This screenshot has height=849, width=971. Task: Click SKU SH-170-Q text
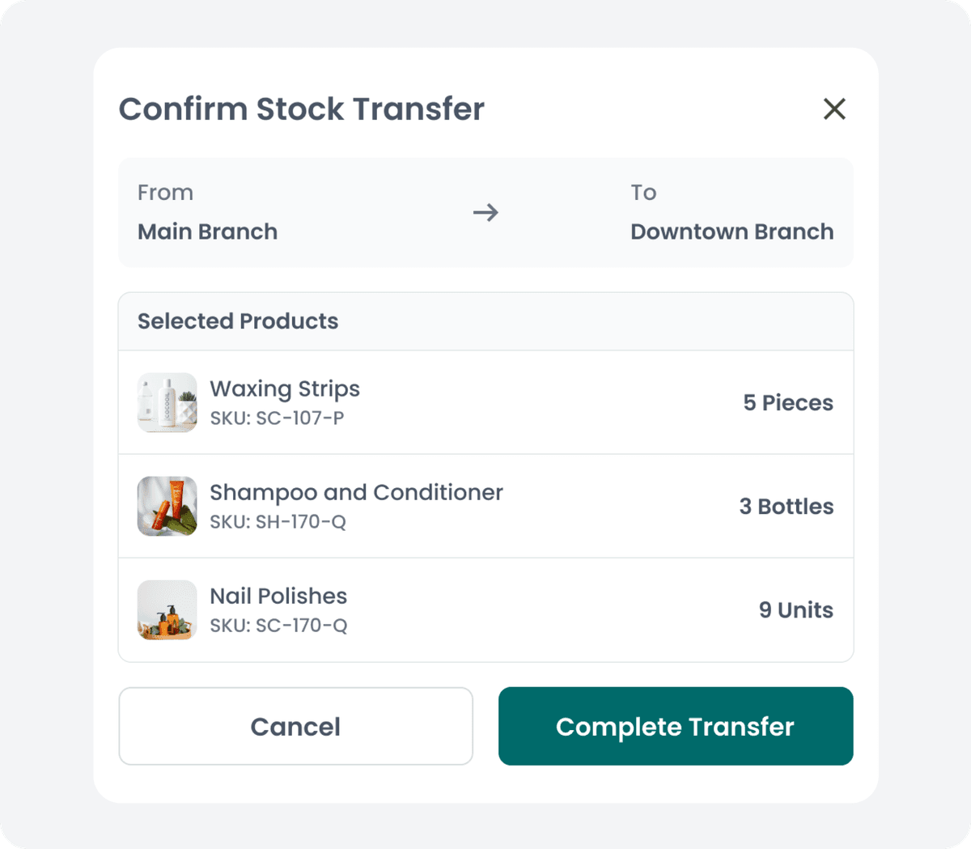point(278,521)
